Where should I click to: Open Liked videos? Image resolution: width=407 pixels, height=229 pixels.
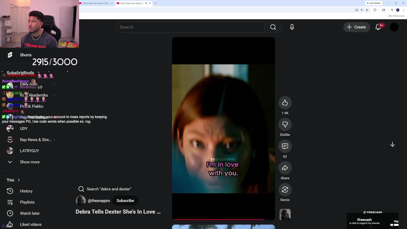click(31, 225)
